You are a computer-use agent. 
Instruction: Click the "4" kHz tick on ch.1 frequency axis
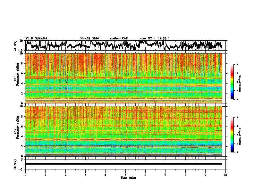pos(22,84)
